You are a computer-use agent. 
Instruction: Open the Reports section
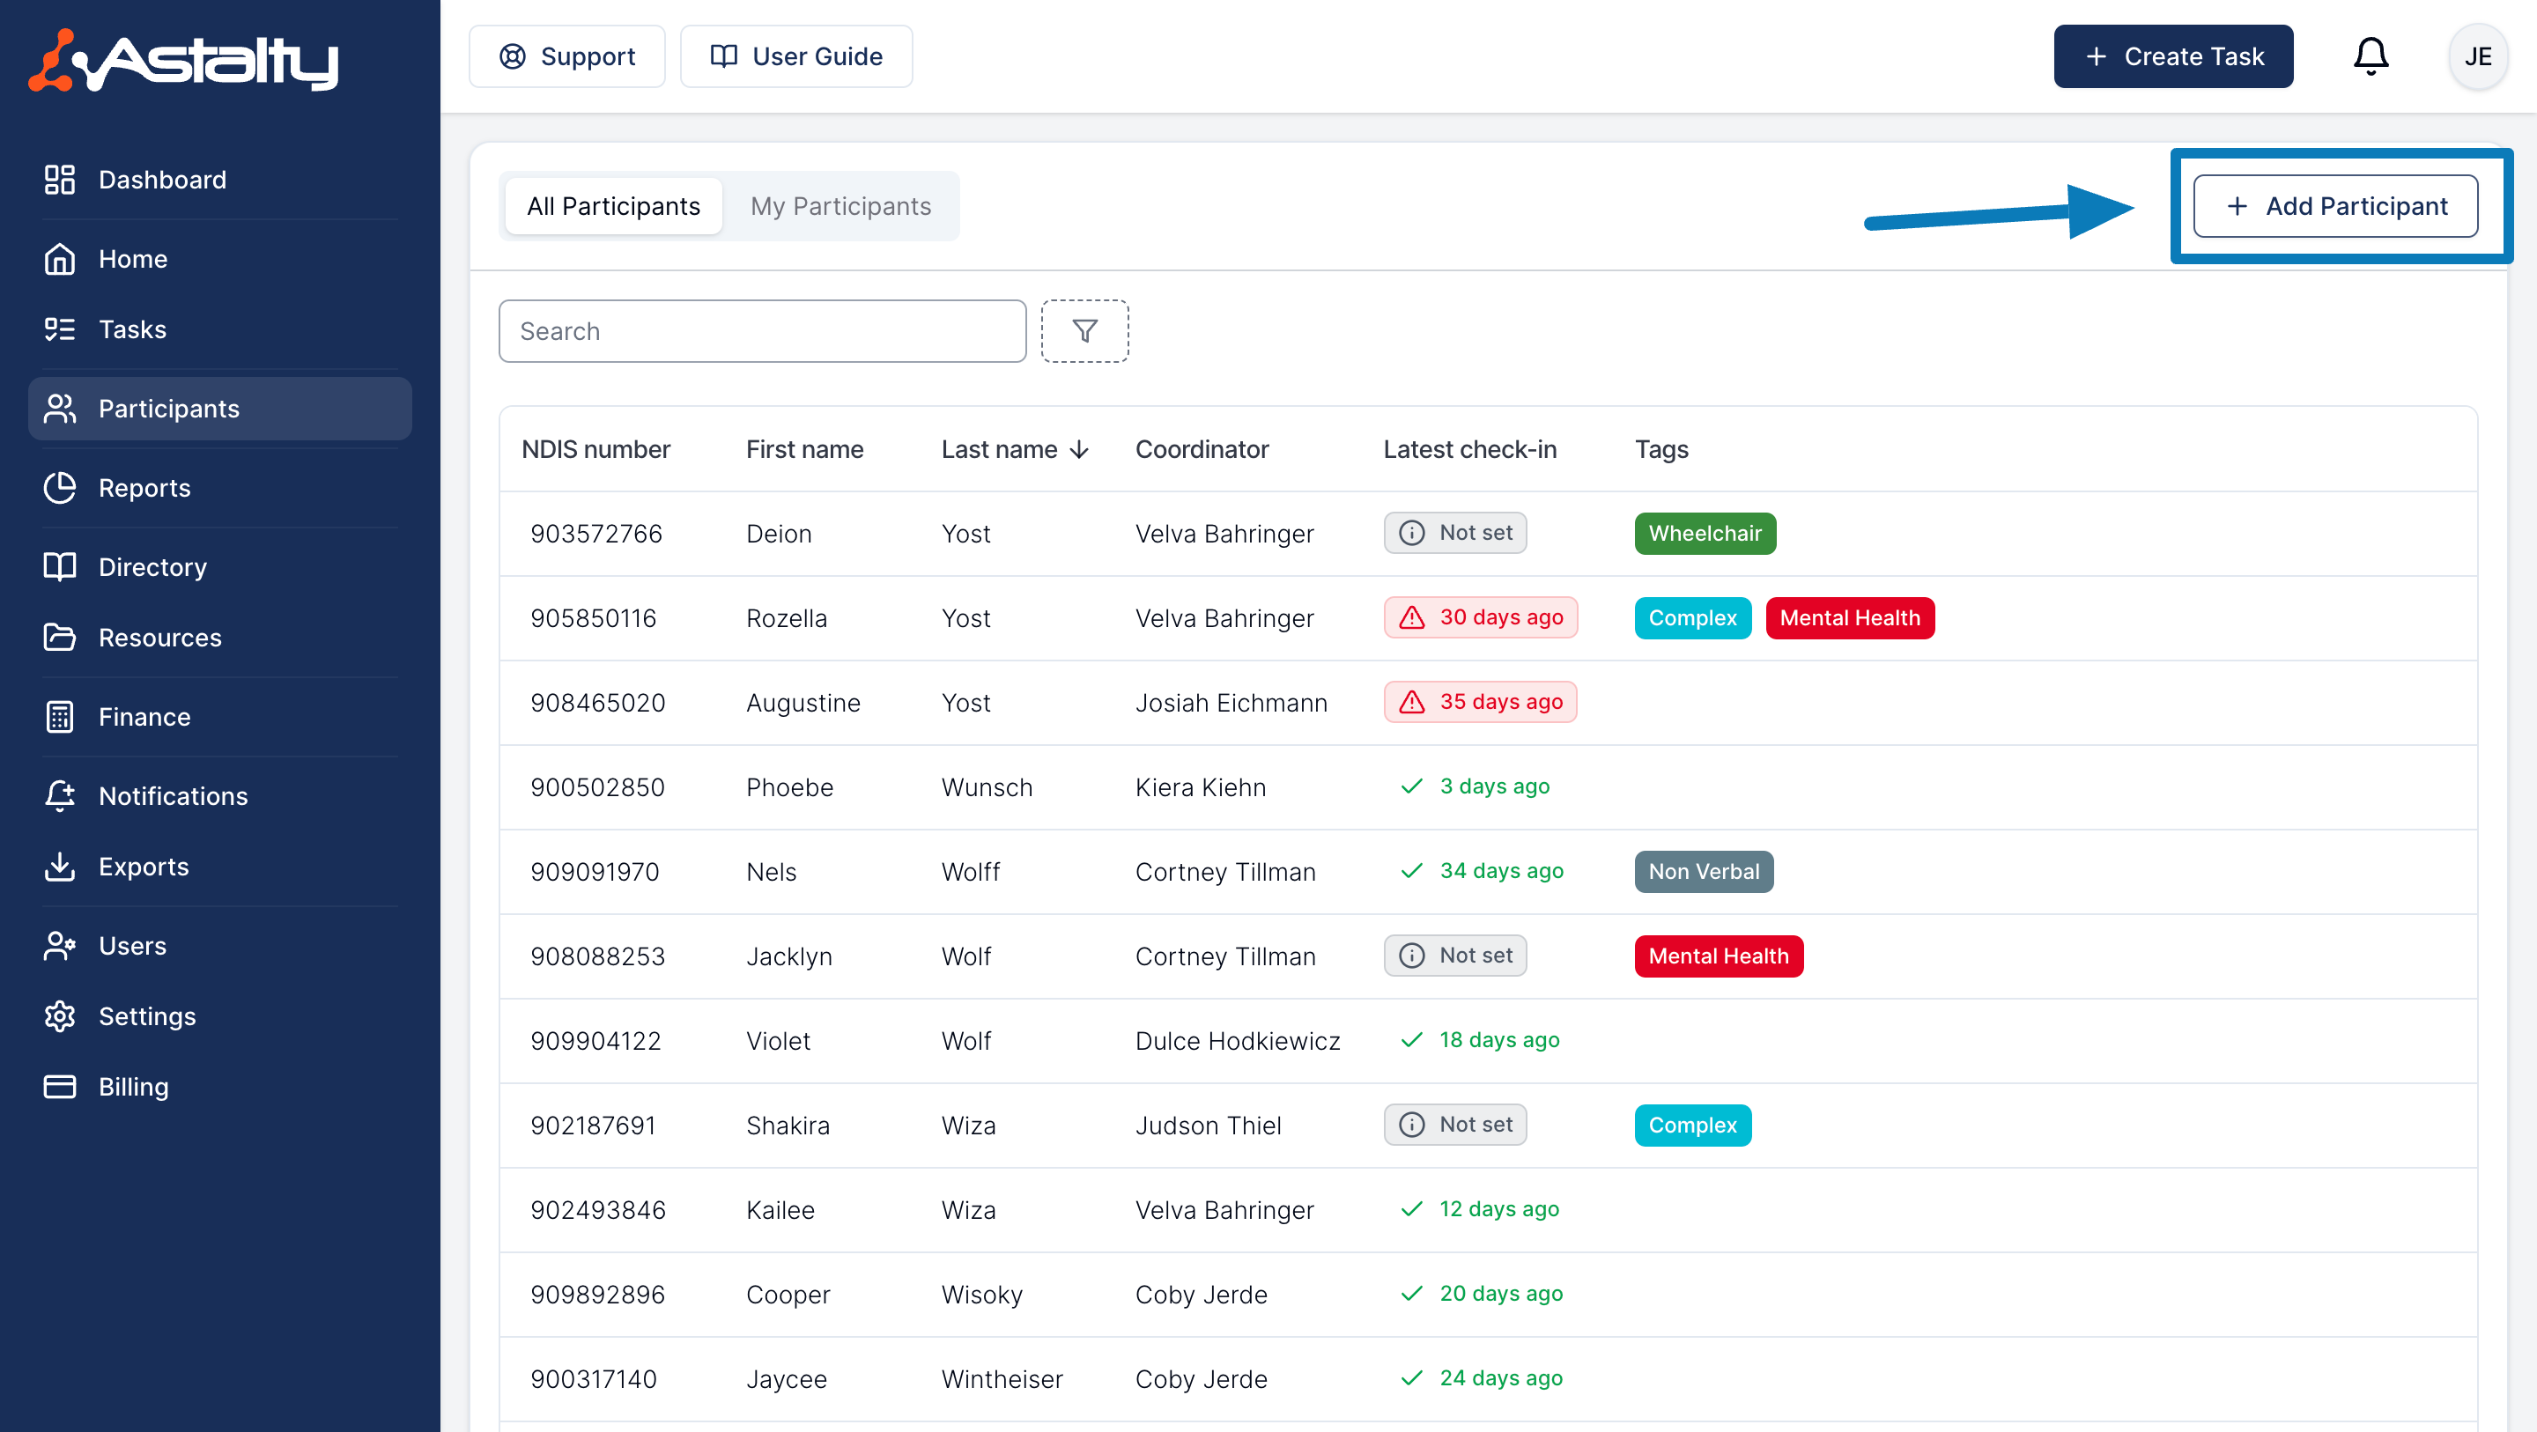click(x=218, y=488)
